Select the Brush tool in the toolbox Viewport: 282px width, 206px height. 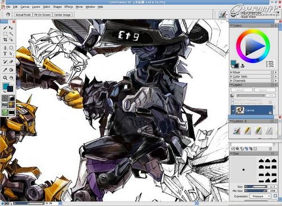pyautogui.click(x=5, y=28)
